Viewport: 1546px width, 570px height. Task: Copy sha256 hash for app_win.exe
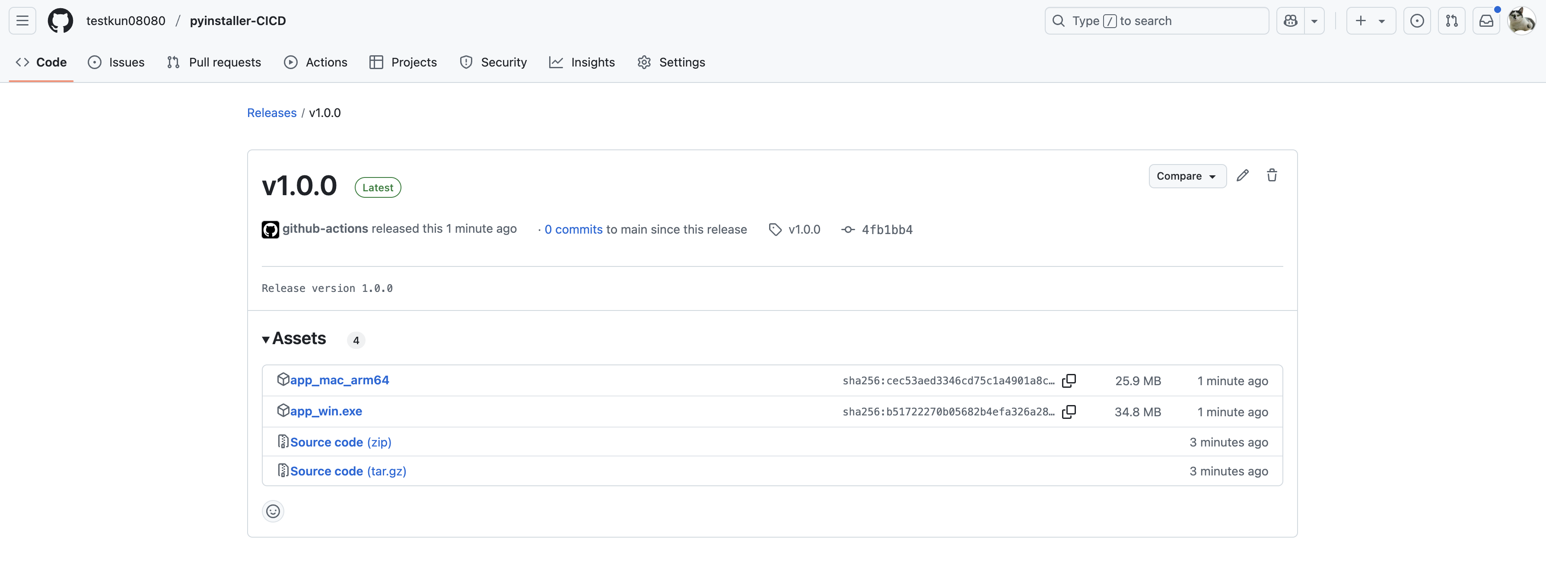click(x=1068, y=412)
